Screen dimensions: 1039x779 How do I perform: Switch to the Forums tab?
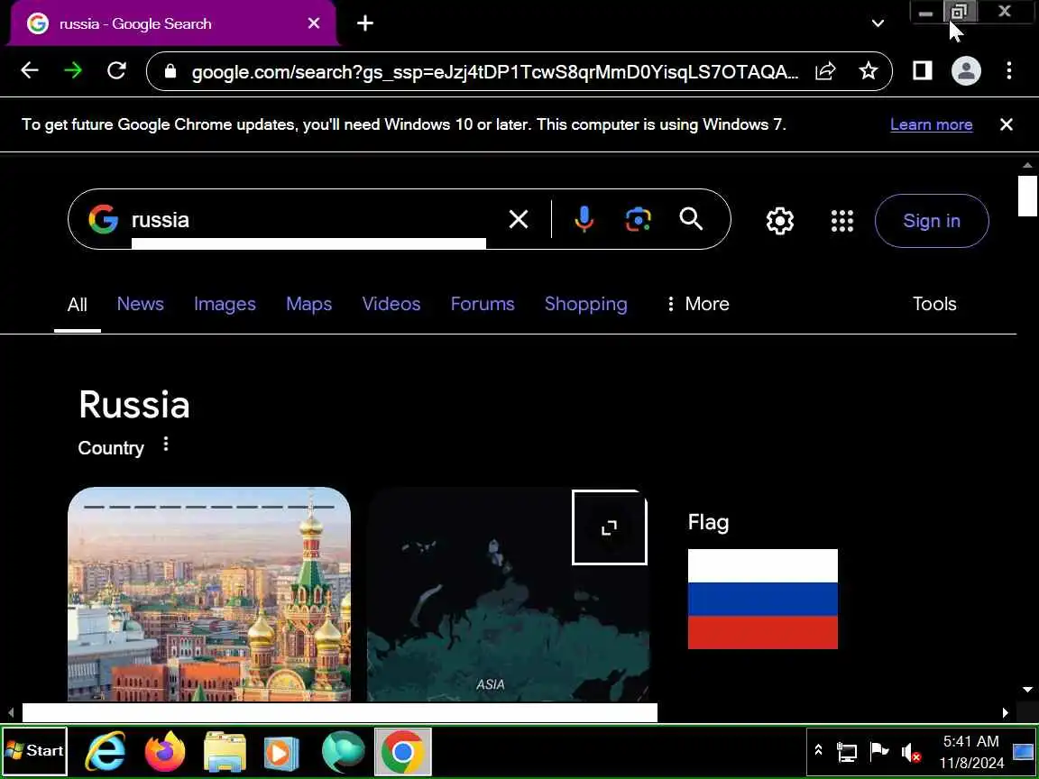(x=483, y=304)
